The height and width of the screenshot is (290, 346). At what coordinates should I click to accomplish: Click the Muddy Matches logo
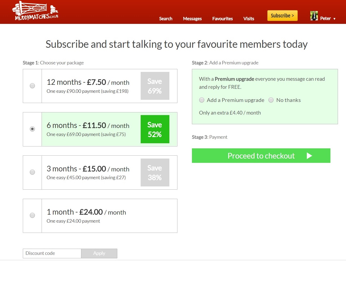tap(35, 11)
